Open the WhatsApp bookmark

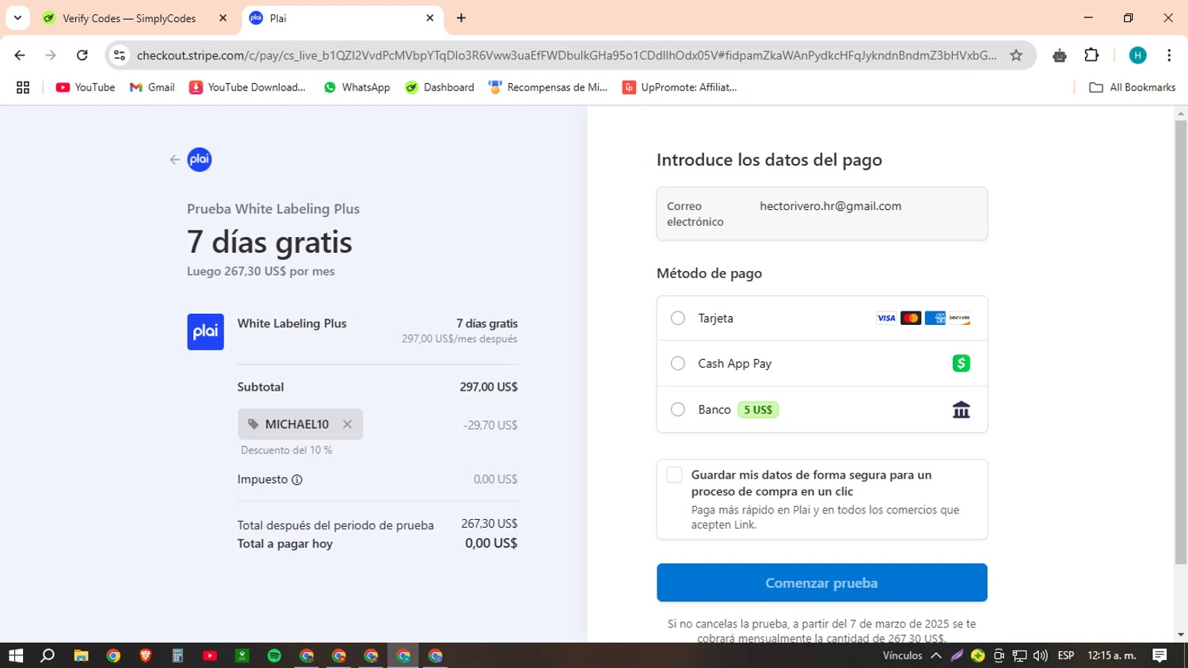click(x=356, y=87)
